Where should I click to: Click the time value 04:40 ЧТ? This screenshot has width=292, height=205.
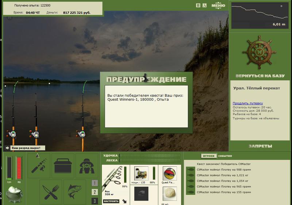coord(33,13)
